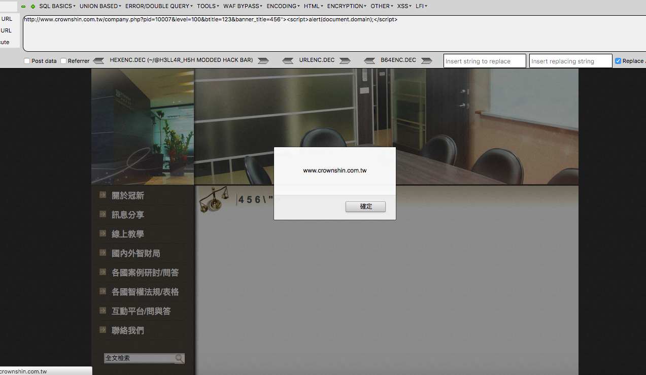Click the arrow icon beside 訊息分享
Screen dimensions: 646x375
(103, 214)
